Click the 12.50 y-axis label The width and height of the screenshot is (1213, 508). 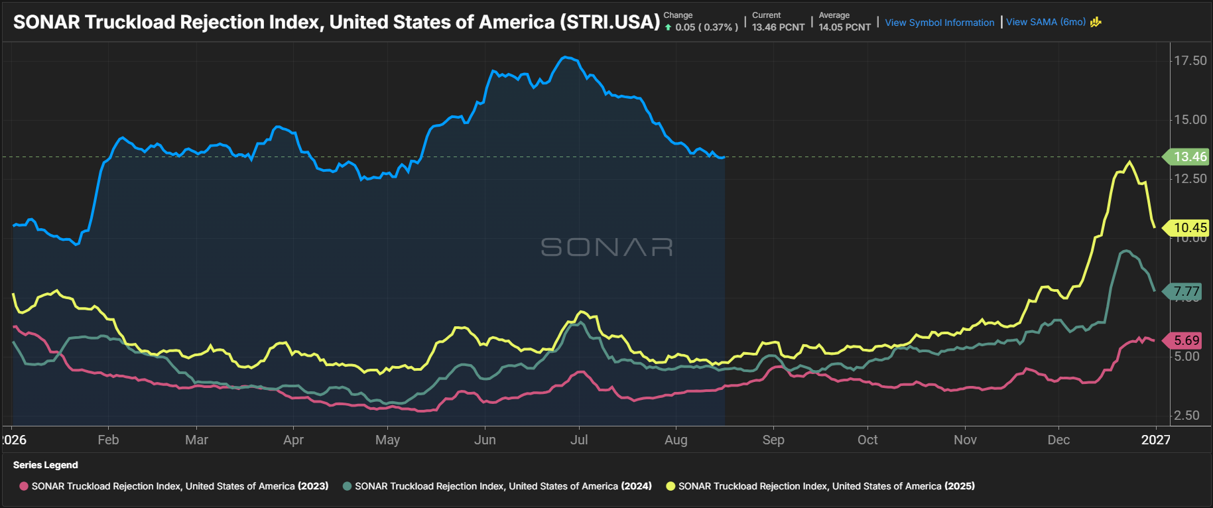point(1190,178)
